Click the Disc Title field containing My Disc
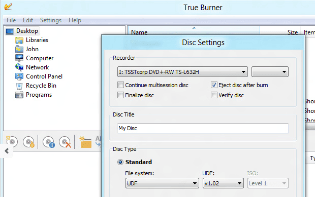 coord(203,128)
